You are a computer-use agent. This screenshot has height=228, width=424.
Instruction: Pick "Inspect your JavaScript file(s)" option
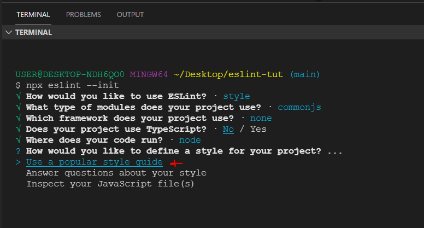[110, 184]
